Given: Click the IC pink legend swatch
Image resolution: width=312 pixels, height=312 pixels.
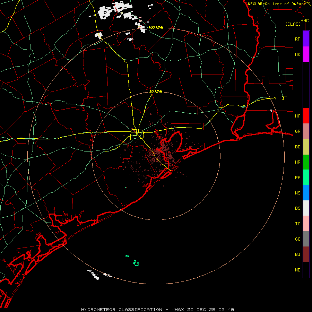Looking at the screenshot, I should [306, 224].
